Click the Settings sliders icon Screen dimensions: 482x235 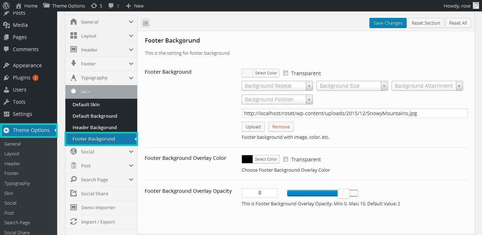click(6, 114)
